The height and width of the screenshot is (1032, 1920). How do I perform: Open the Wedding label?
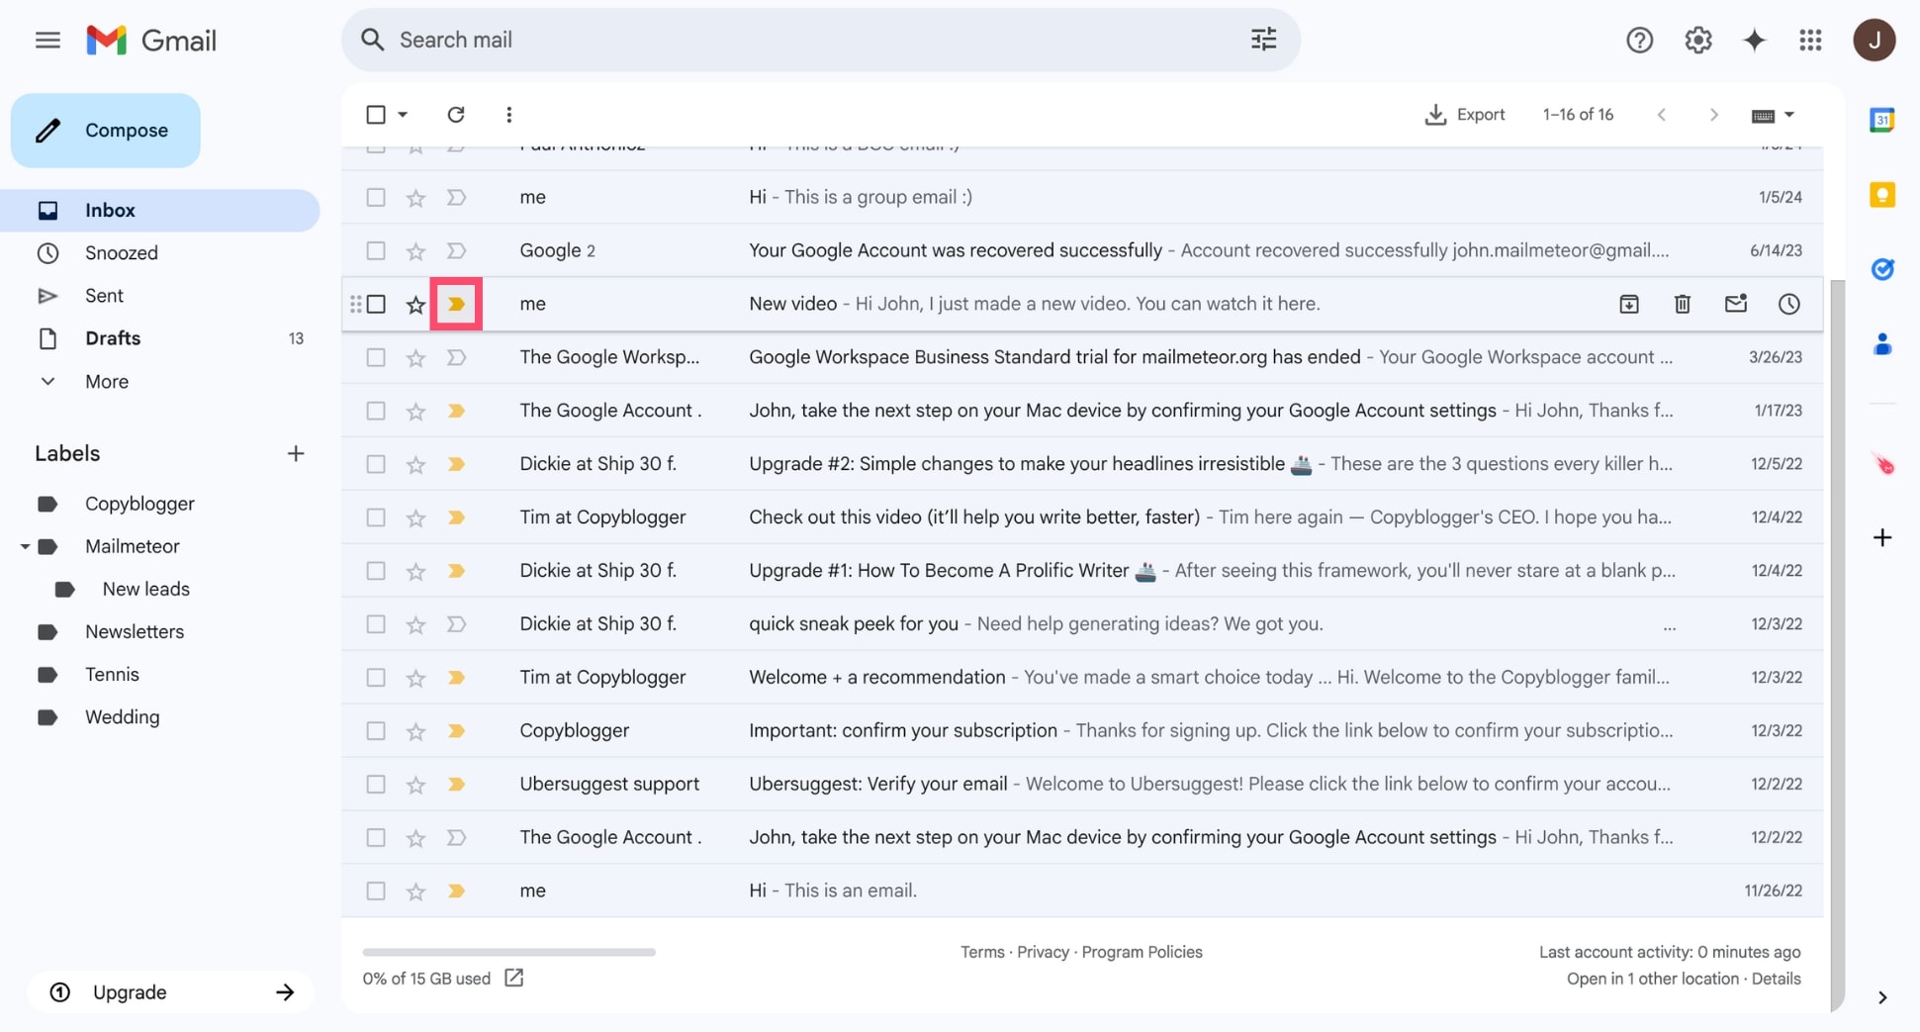click(x=122, y=716)
